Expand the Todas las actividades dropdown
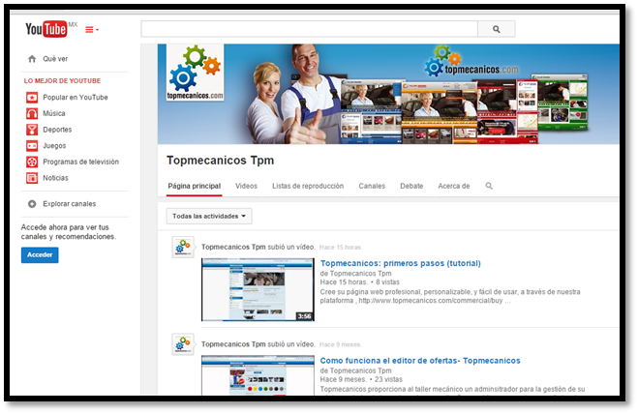This screenshot has height=414, width=638. 209,217
